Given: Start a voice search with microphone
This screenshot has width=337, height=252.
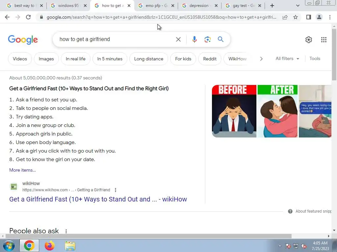Looking at the screenshot, I should click(194, 39).
